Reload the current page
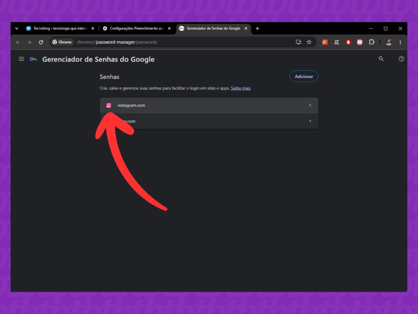The width and height of the screenshot is (418, 314). [x=41, y=42]
